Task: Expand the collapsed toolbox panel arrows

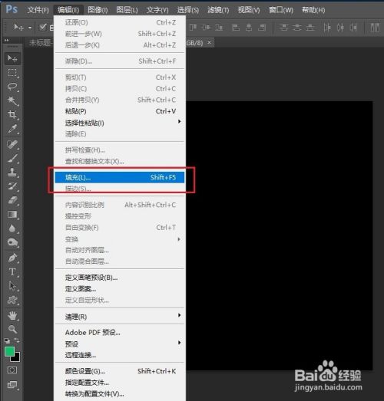Action: [6, 40]
